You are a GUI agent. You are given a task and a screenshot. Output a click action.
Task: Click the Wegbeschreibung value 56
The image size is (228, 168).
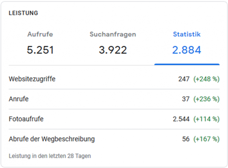click(x=186, y=139)
